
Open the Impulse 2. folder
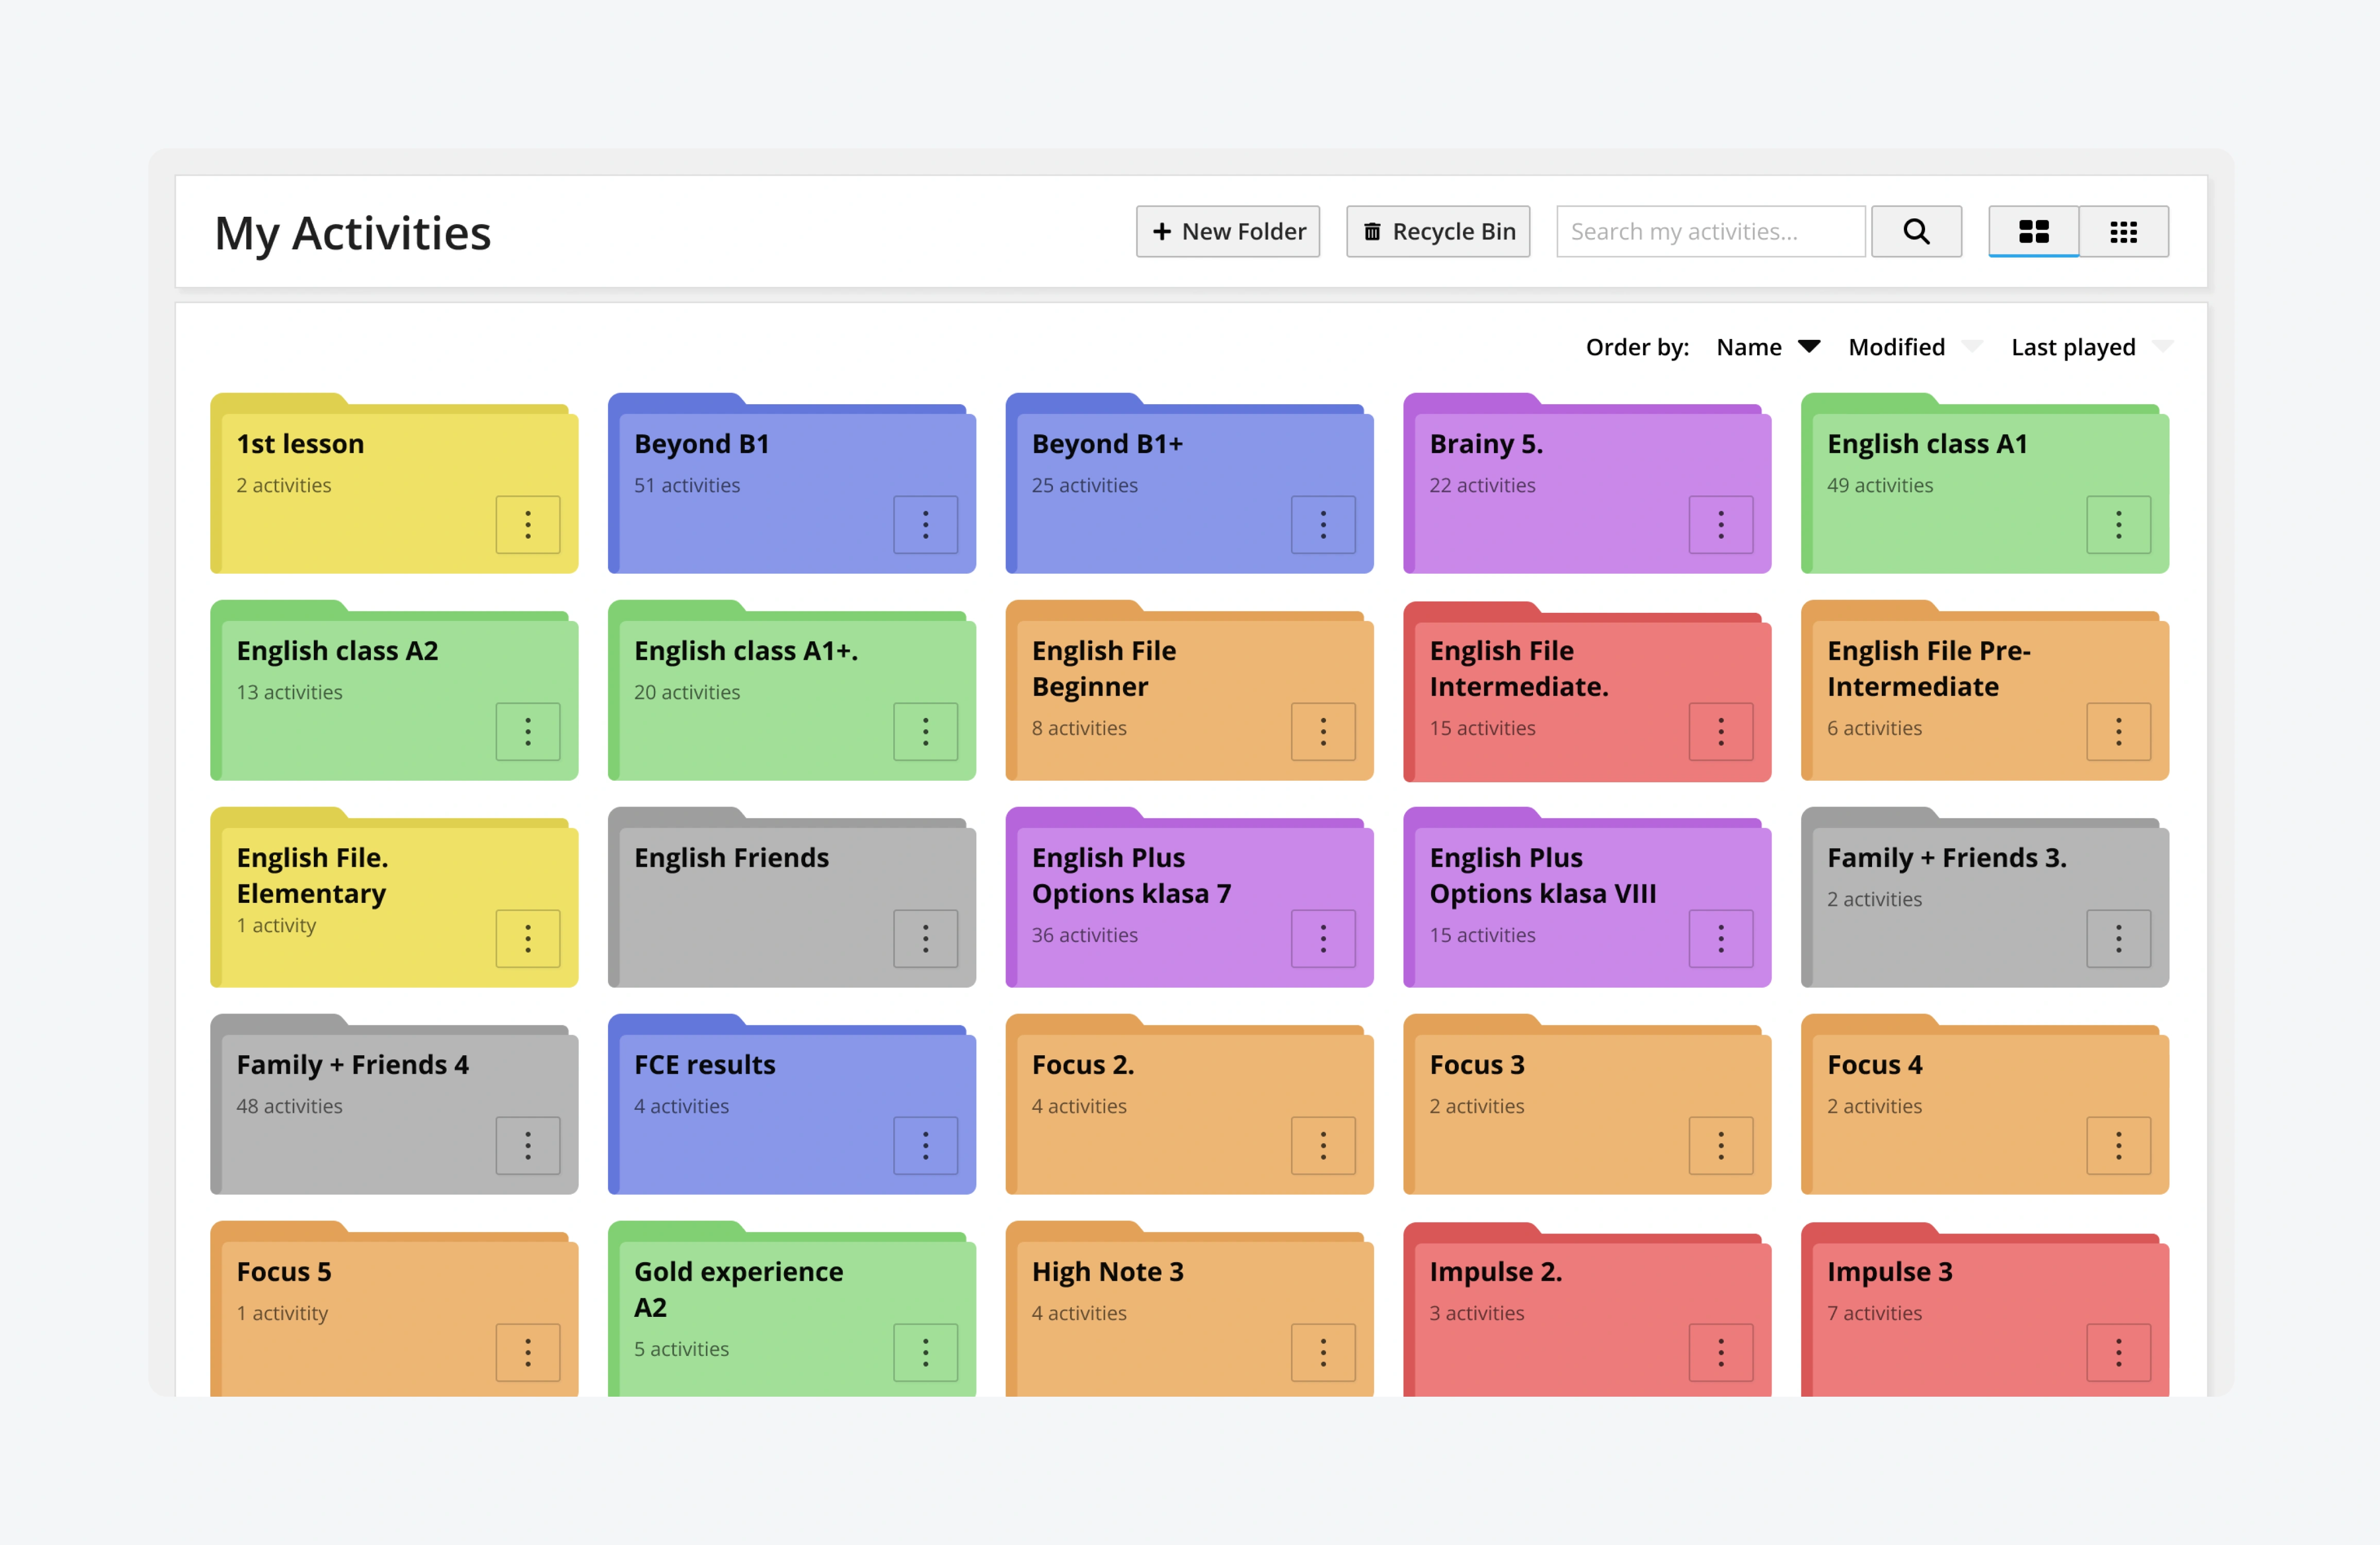click(x=1587, y=1308)
